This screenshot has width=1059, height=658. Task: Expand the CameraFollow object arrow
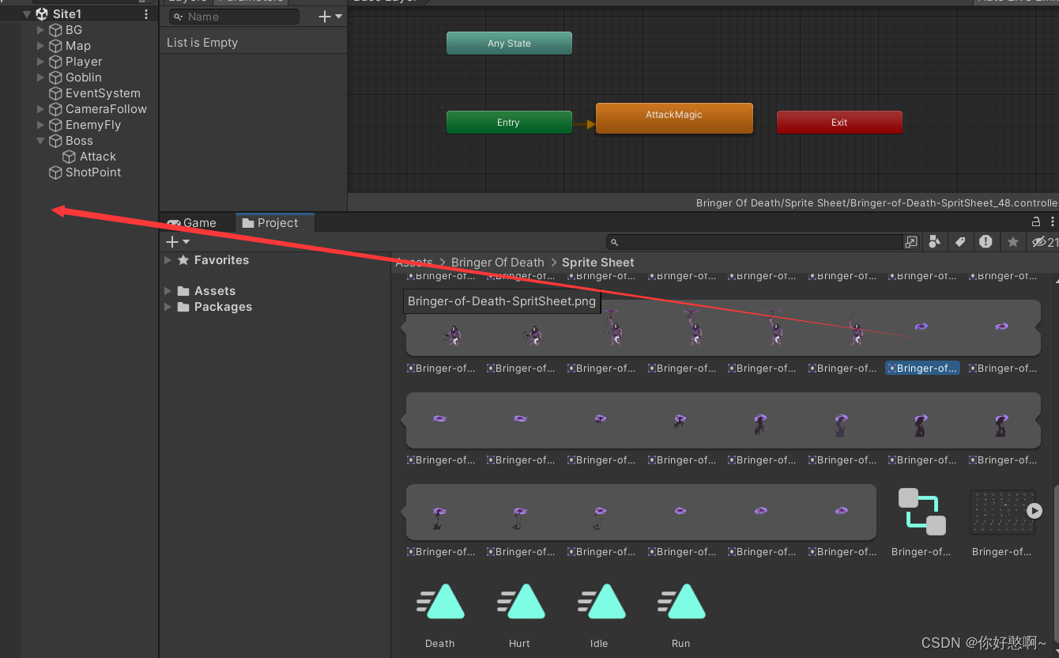(x=41, y=109)
